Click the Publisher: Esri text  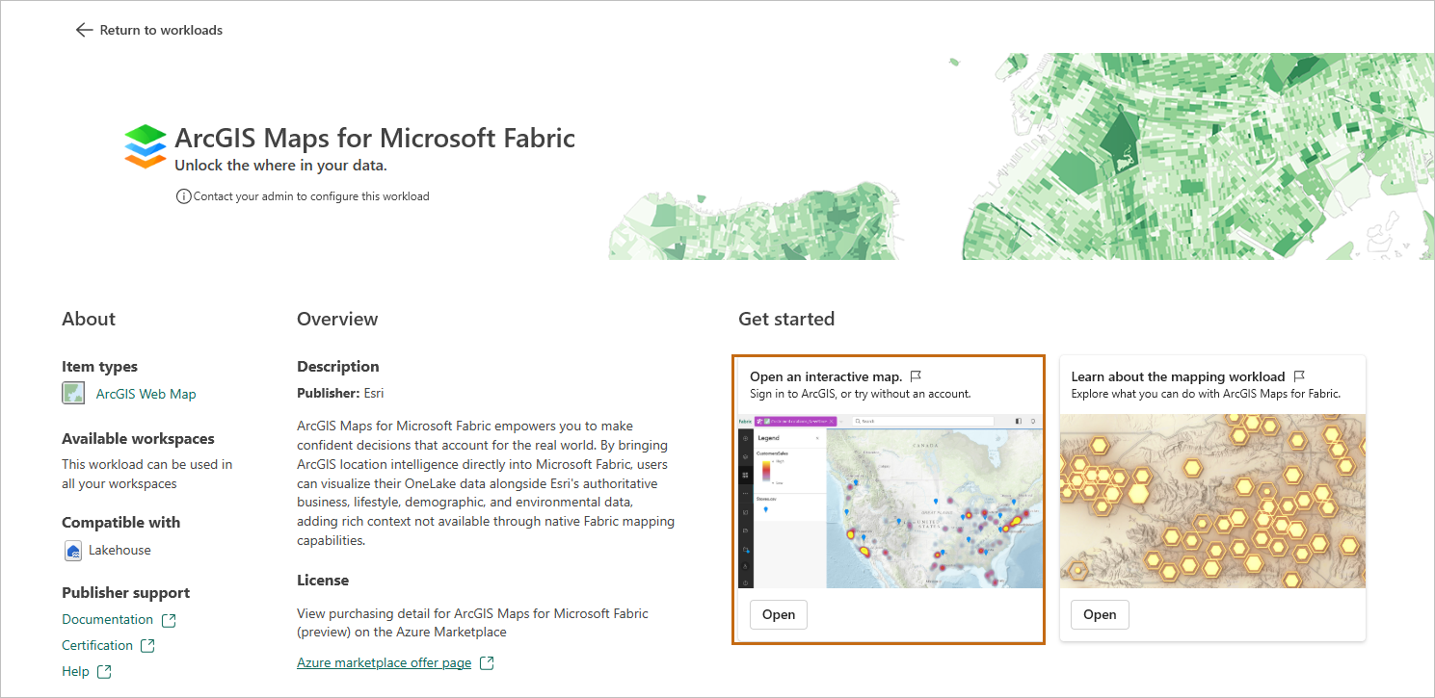coord(340,393)
